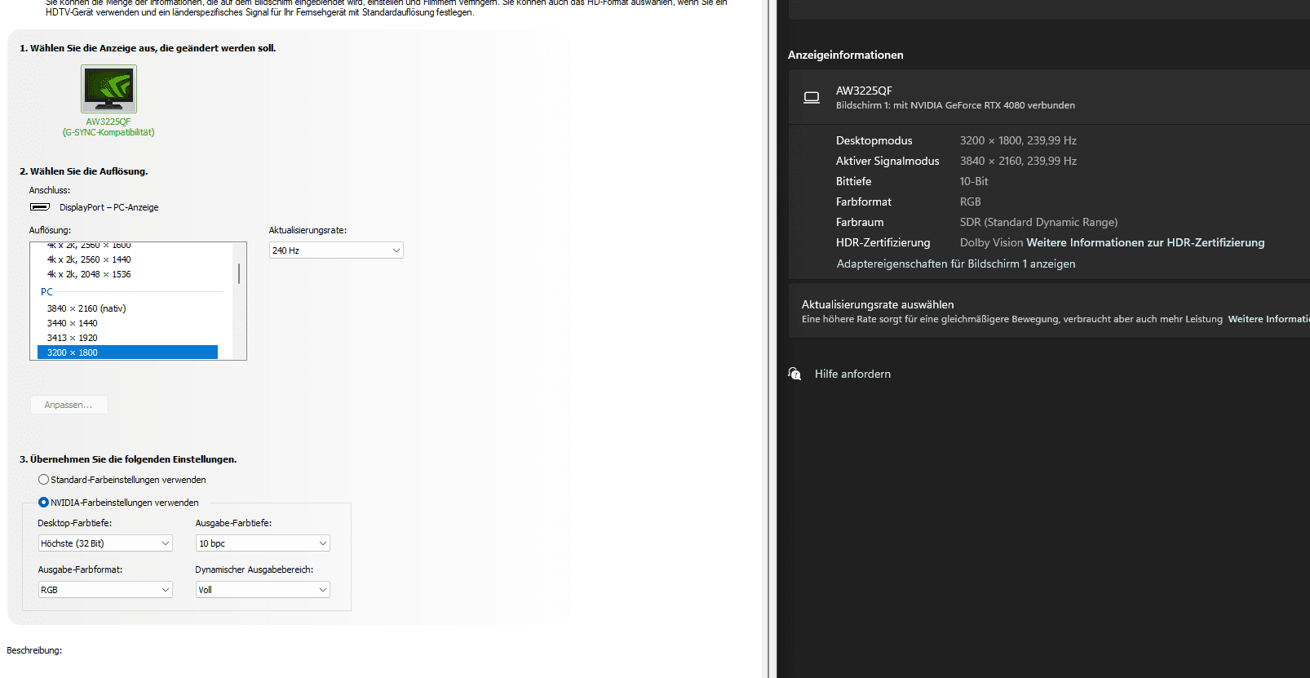Select NVIDIA-Farbeinstellungen verwenden radio button
Viewport: 1310px width, 678px height.
(x=43, y=503)
